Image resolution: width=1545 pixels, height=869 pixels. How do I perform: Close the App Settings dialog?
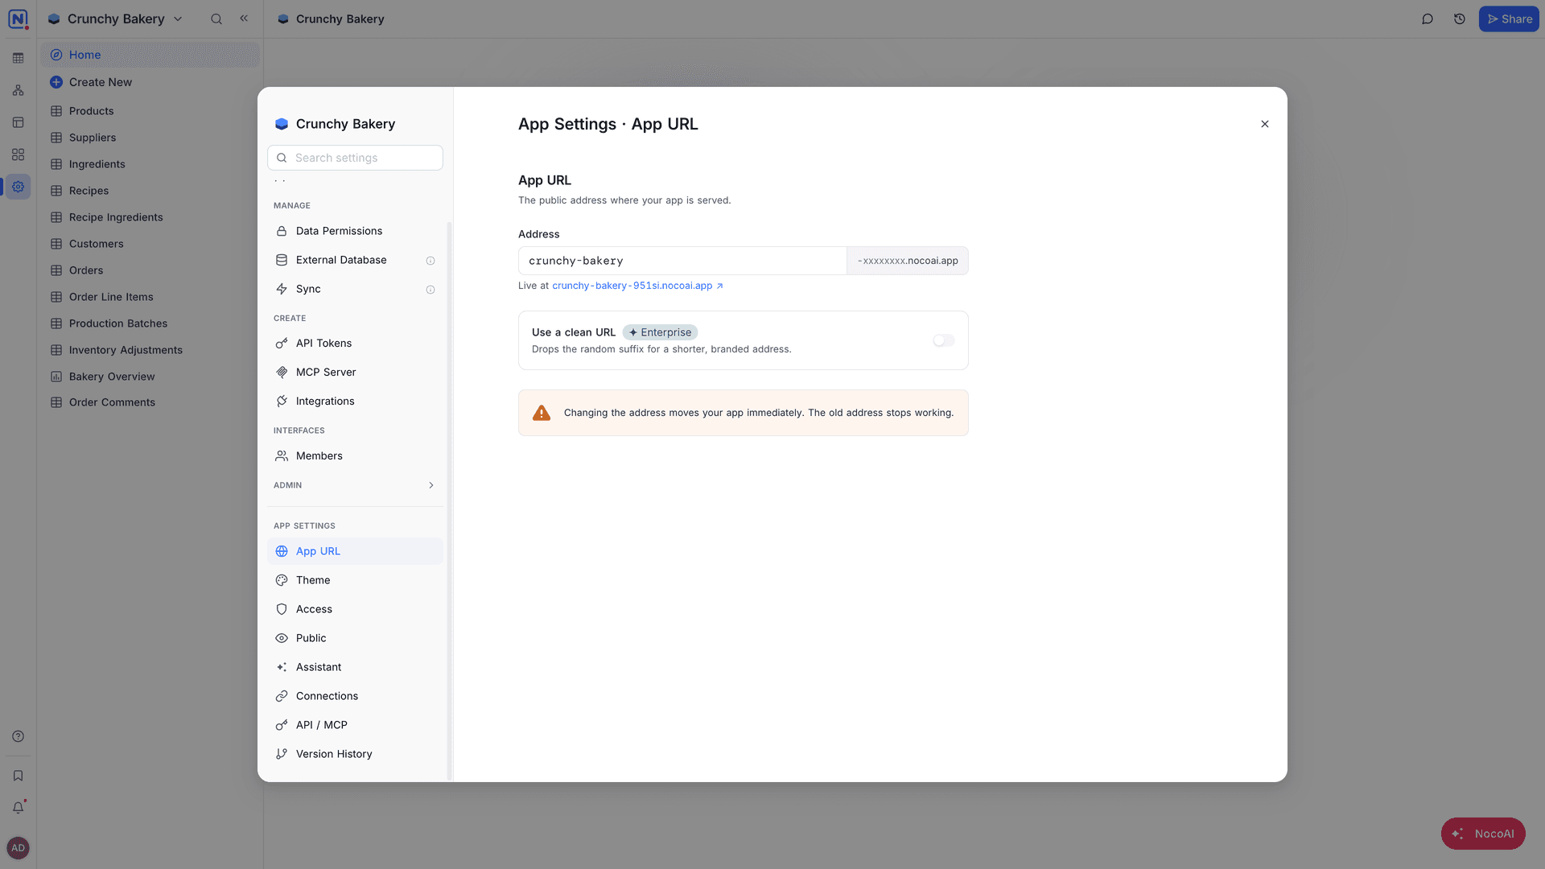click(1265, 124)
